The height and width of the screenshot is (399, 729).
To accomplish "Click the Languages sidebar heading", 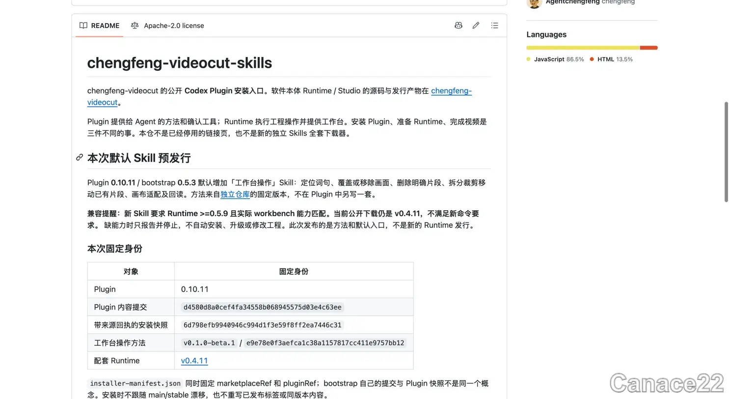I will point(546,34).
